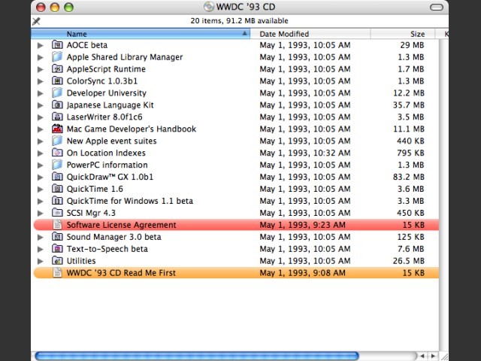This screenshot has height=361, width=481.
Task: Click the WWDC '93 CD Read Me First document icon
Action: [57, 272]
